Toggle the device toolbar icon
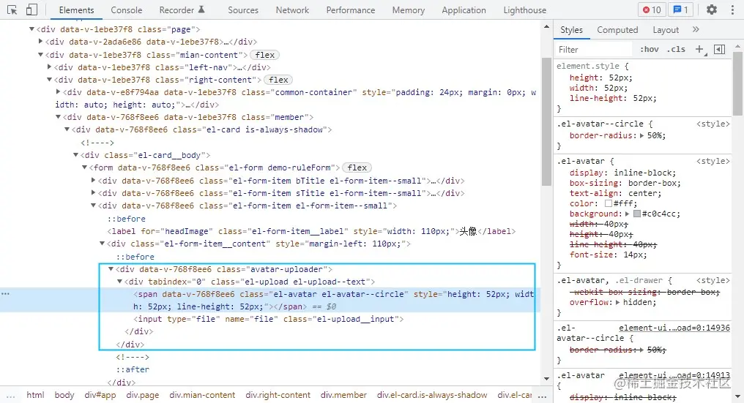This screenshot has height=403, width=744. [31, 10]
